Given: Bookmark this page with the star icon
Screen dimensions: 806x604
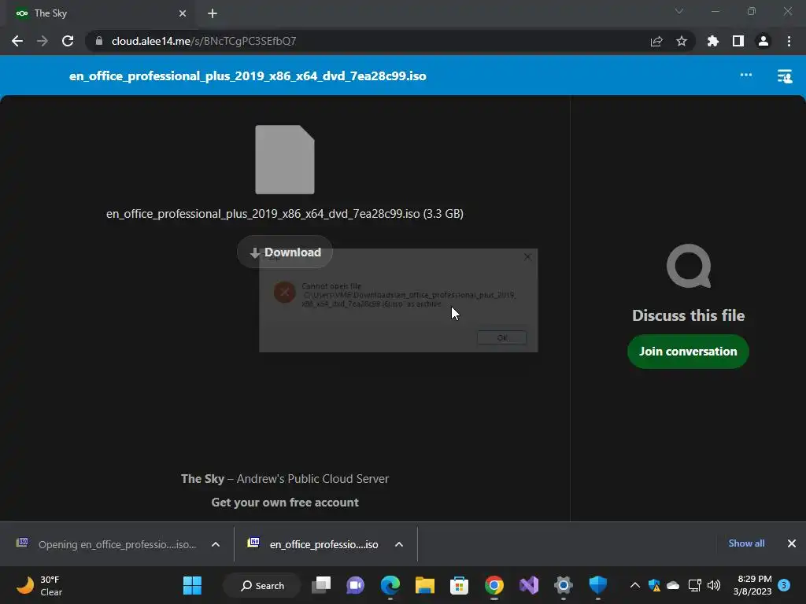Looking at the screenshot, I should (682, 41).
